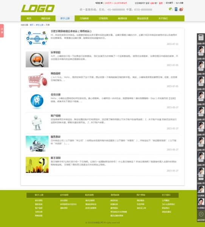
Task: Open the calculator icon in the right sidebar
Action: click(x=201, y=37)
